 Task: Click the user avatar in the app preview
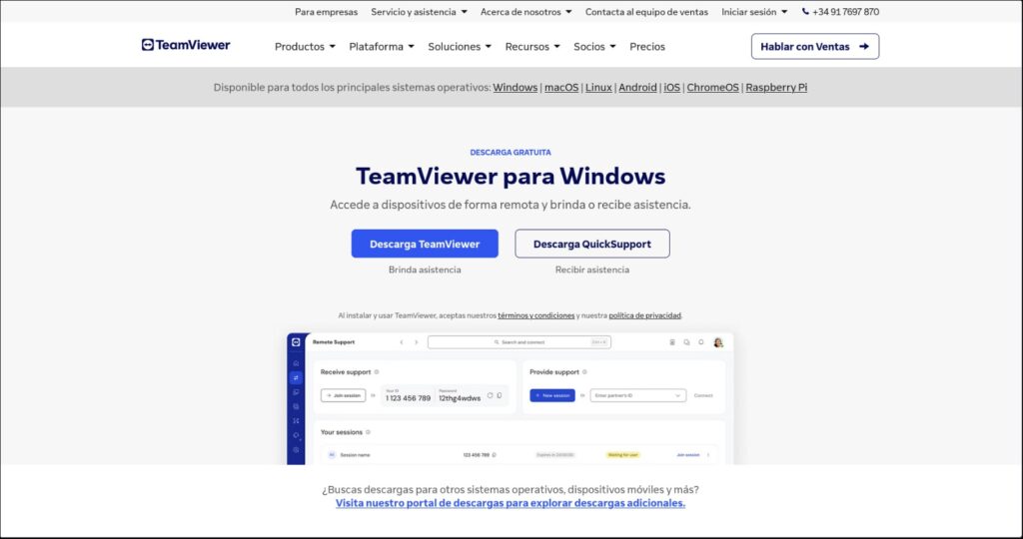coord(718,342)
